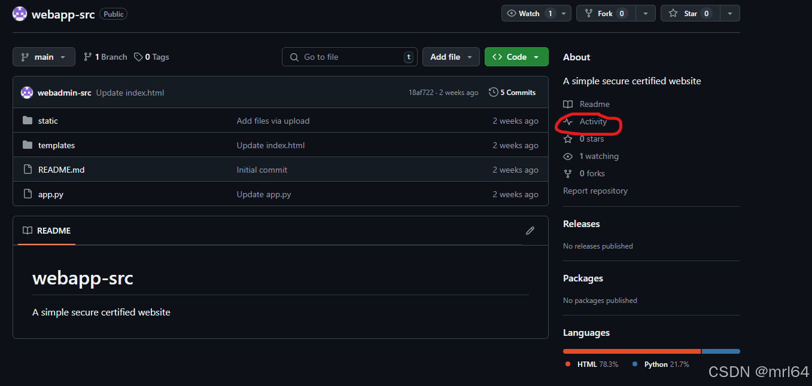Click the README.md file icon
The image size is (812, 386).
tap(28, 170)
